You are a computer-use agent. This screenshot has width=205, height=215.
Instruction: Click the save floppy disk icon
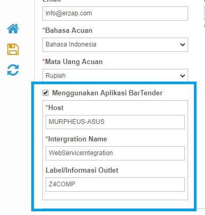[x=13, y=49]
